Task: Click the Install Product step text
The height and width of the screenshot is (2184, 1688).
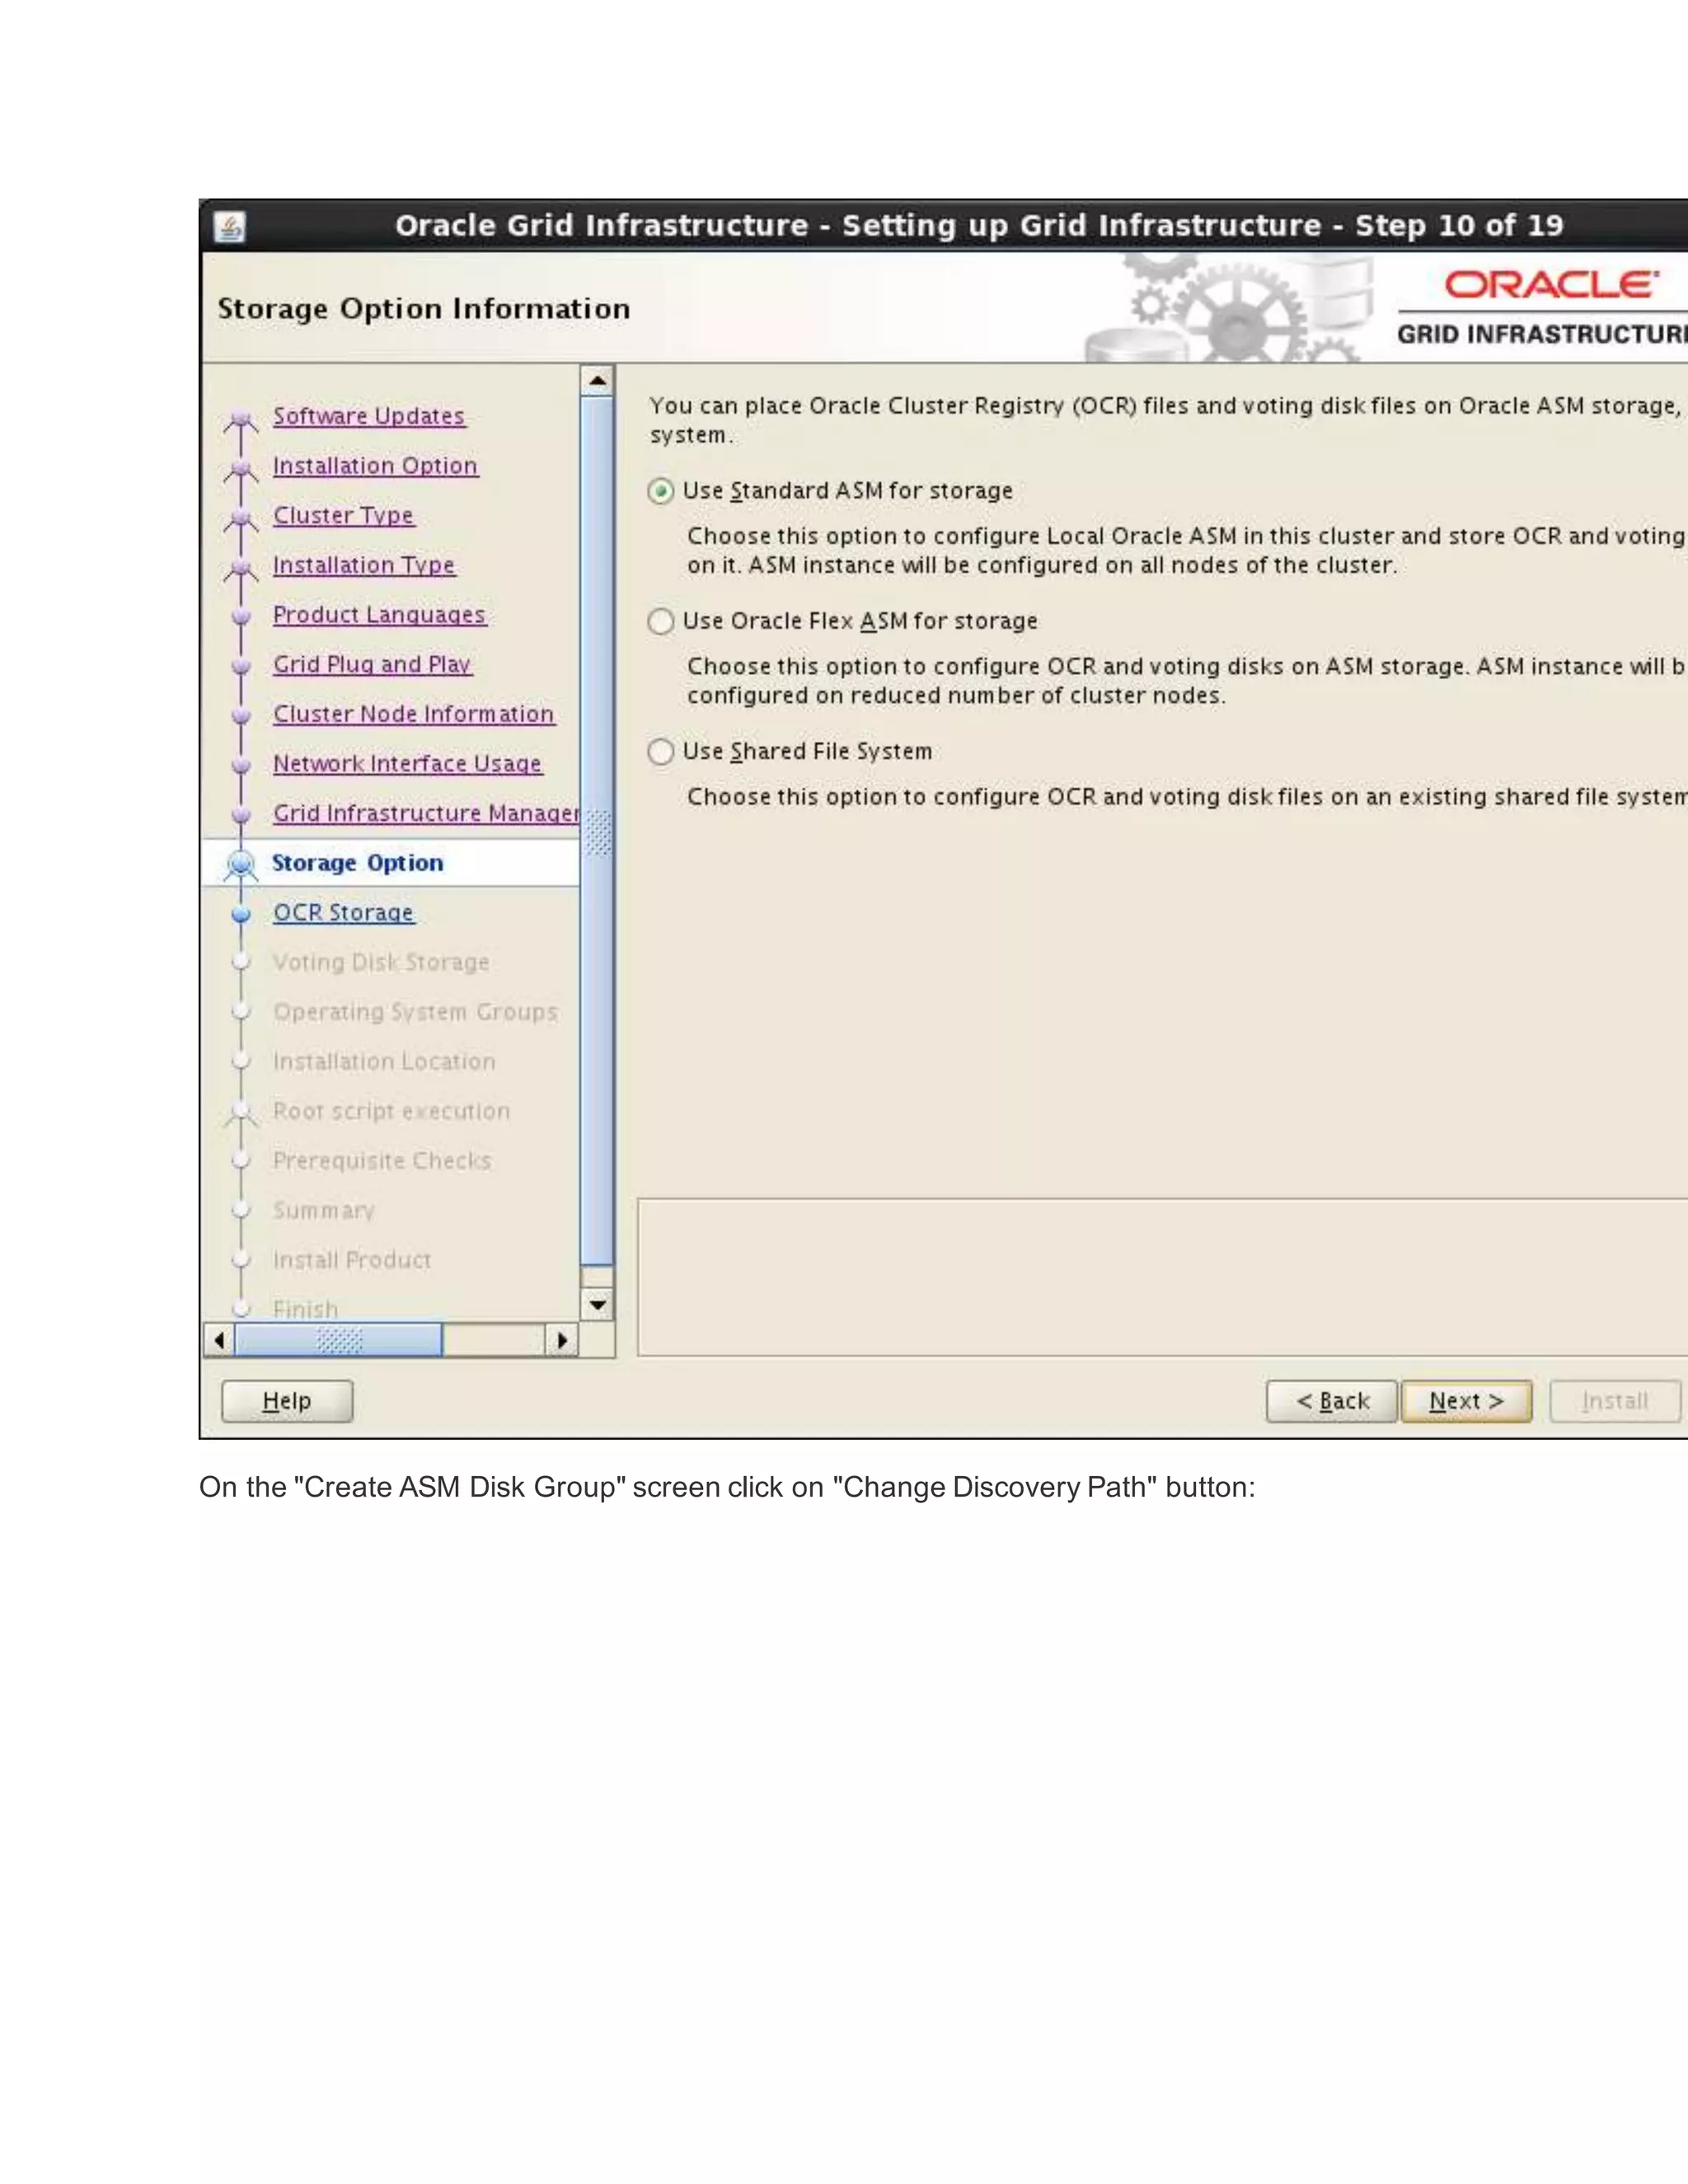Action: pos(352,1260)
